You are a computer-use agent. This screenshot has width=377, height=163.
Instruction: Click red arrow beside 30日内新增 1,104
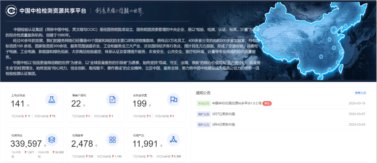point(113,156)
